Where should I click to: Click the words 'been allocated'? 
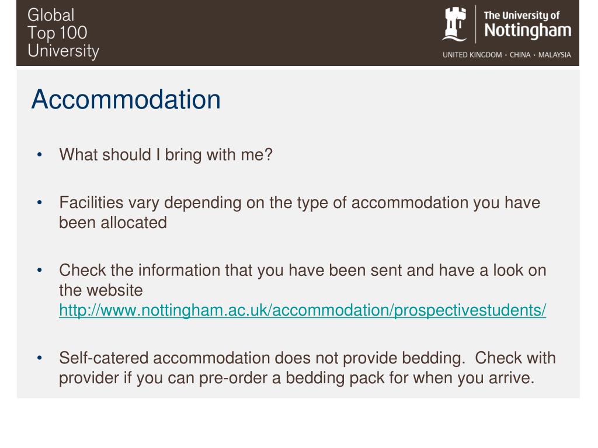(113, 223)
